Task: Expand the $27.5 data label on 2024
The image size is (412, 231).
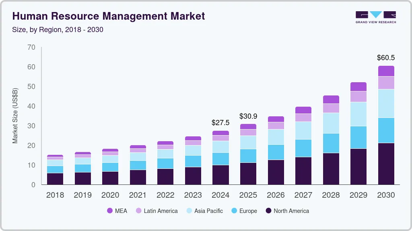Action: (x=220, y=123)
